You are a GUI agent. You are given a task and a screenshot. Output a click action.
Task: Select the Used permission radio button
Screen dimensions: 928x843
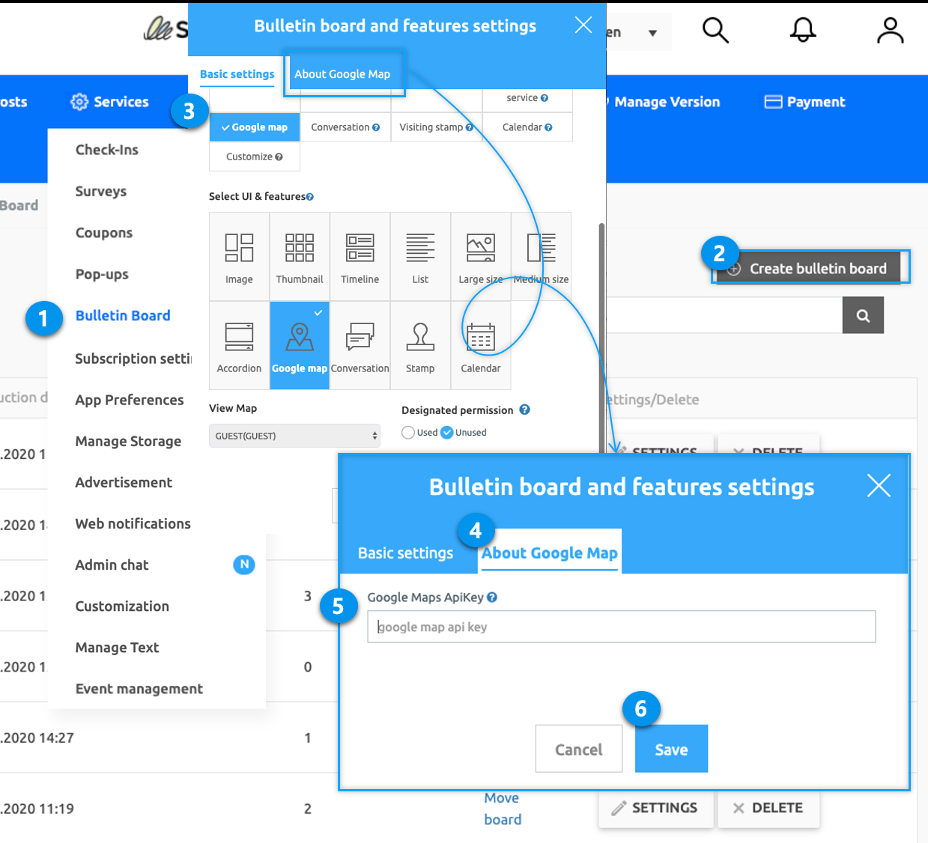[408, 433]
